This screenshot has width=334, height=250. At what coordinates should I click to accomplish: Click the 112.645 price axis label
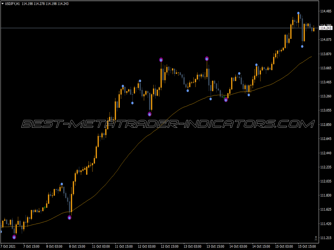tap(326, 139)
